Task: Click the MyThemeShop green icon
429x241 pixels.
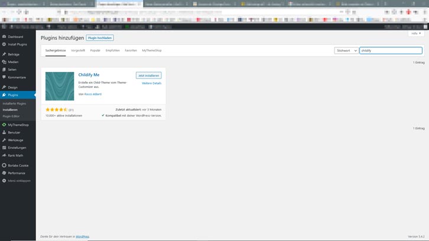Action: (x=4, y=125)
